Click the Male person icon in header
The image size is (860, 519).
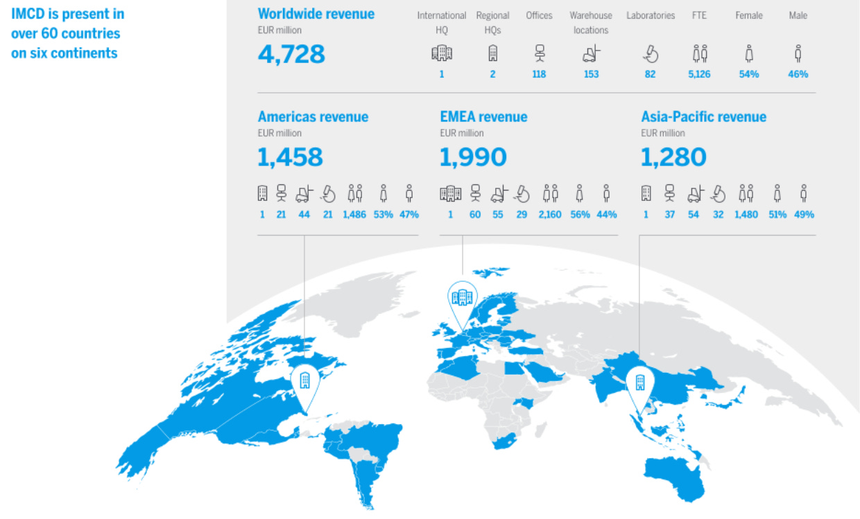798,53
